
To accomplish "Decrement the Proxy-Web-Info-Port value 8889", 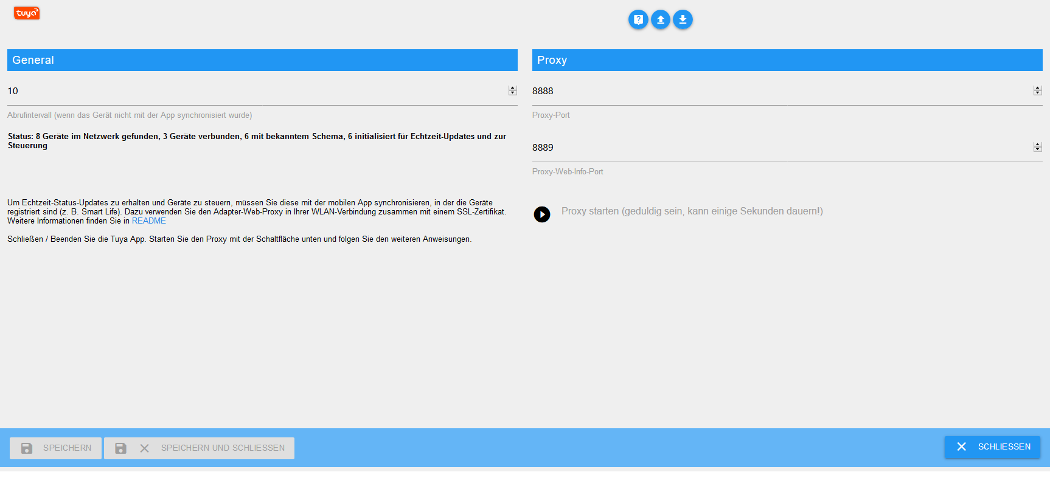I will coord(1038,149).
